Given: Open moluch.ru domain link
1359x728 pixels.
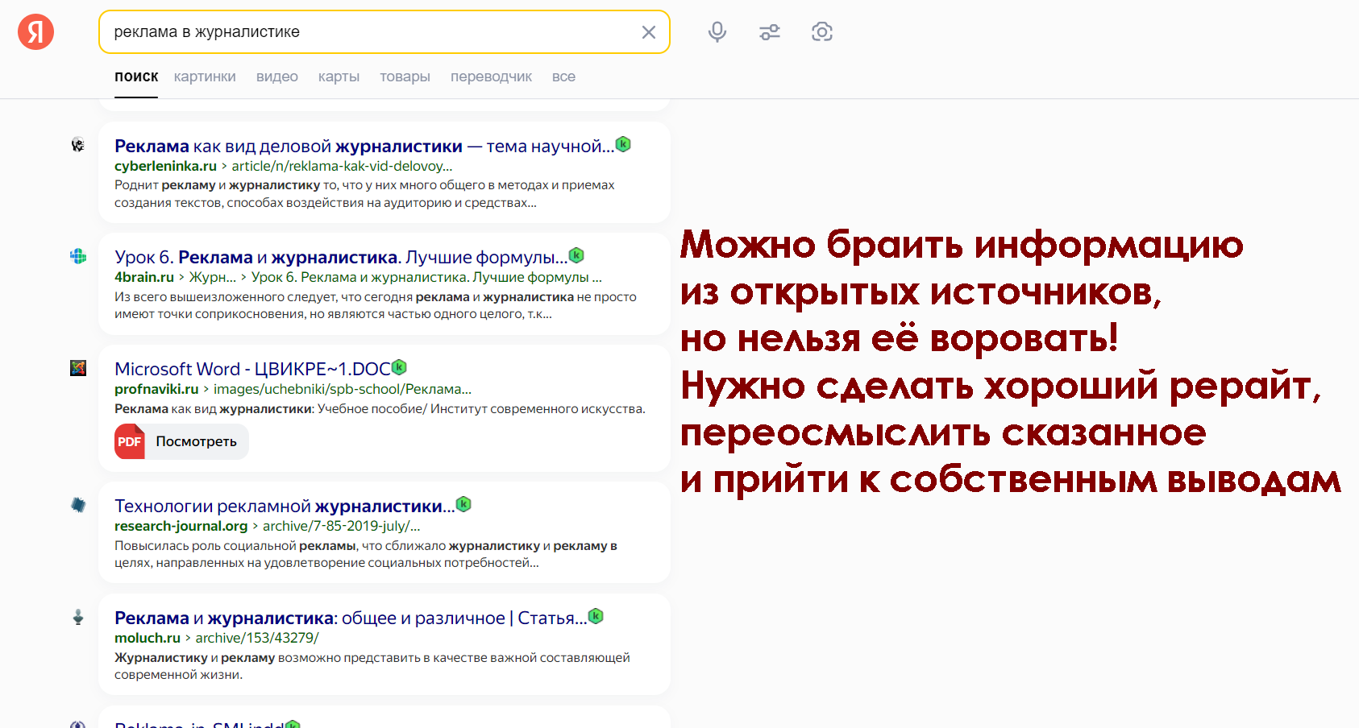Looking at the screenshot, I should click(x=148, y=638).
